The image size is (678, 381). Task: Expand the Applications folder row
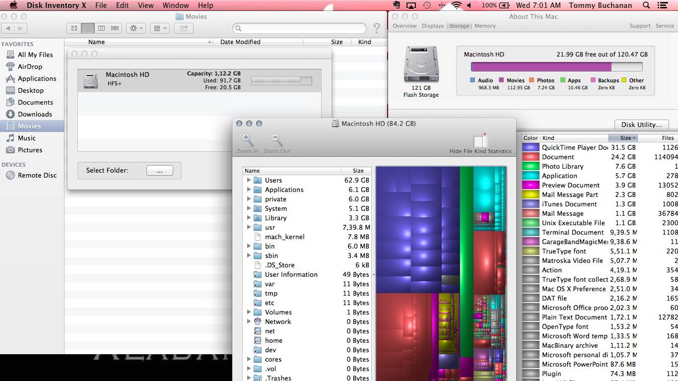pyautogui.click(x=249, y=190)
